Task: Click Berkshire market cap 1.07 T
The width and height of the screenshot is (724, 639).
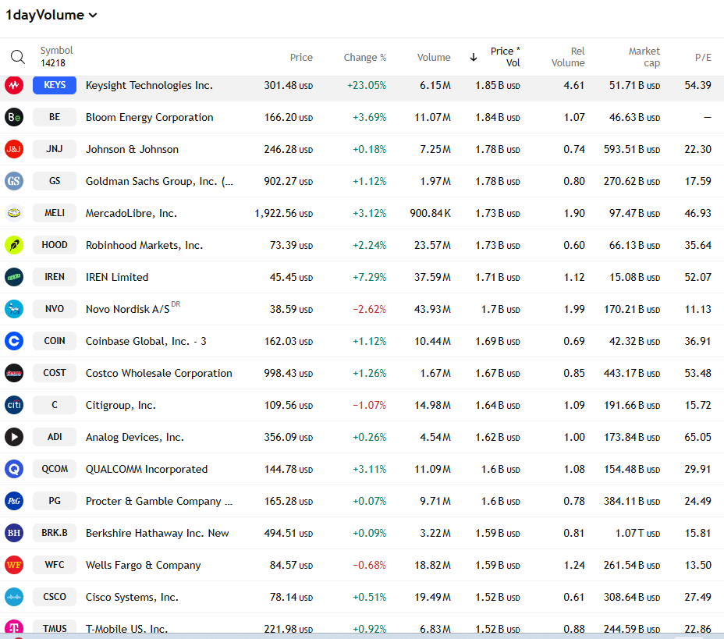Action: pyautogui.click(x=637, y=533)
